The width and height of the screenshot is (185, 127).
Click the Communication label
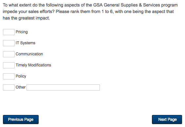(29, 54)
